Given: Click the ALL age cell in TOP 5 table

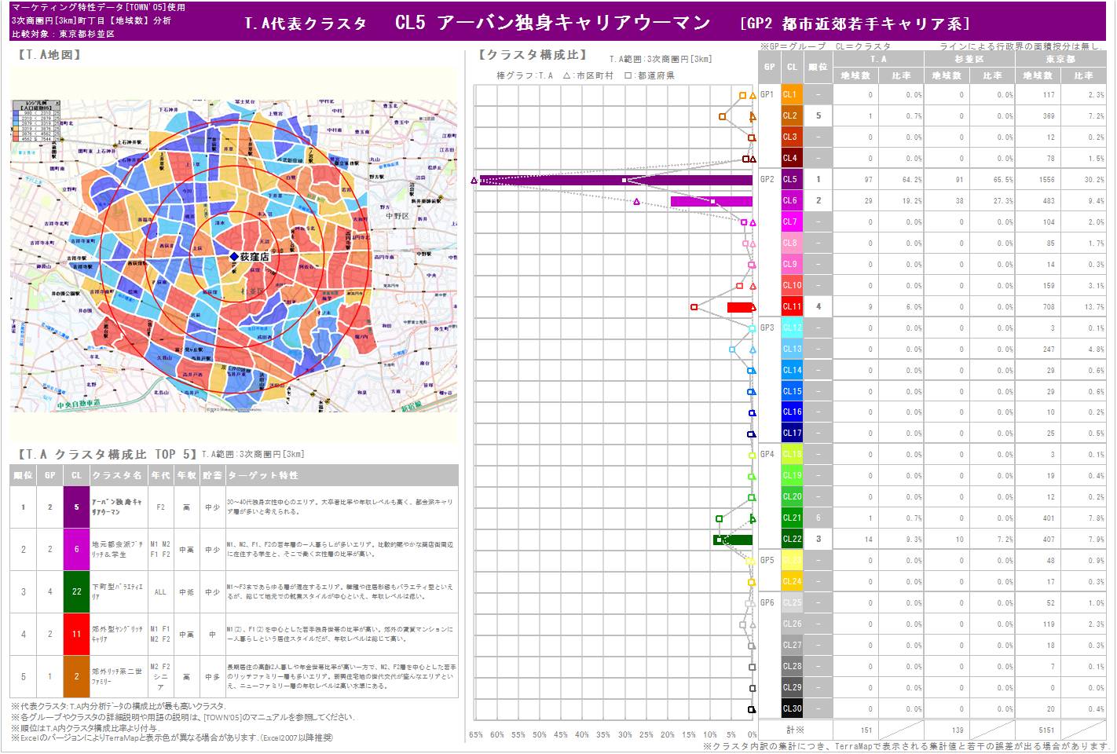Looking at the screenshot, I should point(160,592).
